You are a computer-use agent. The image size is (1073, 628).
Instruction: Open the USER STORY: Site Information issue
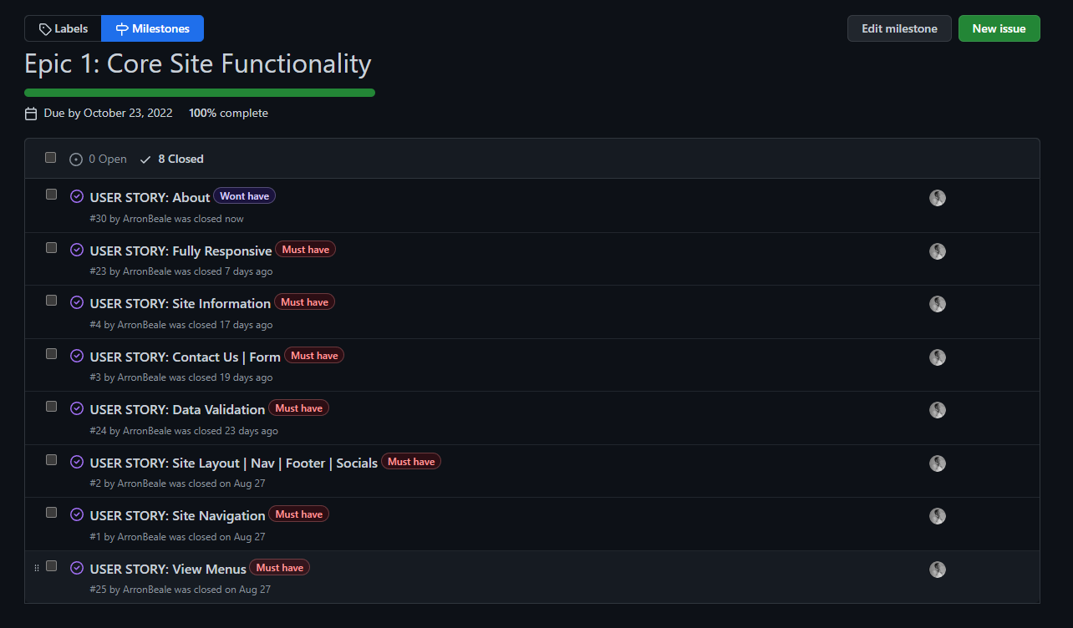coord(180,303)
